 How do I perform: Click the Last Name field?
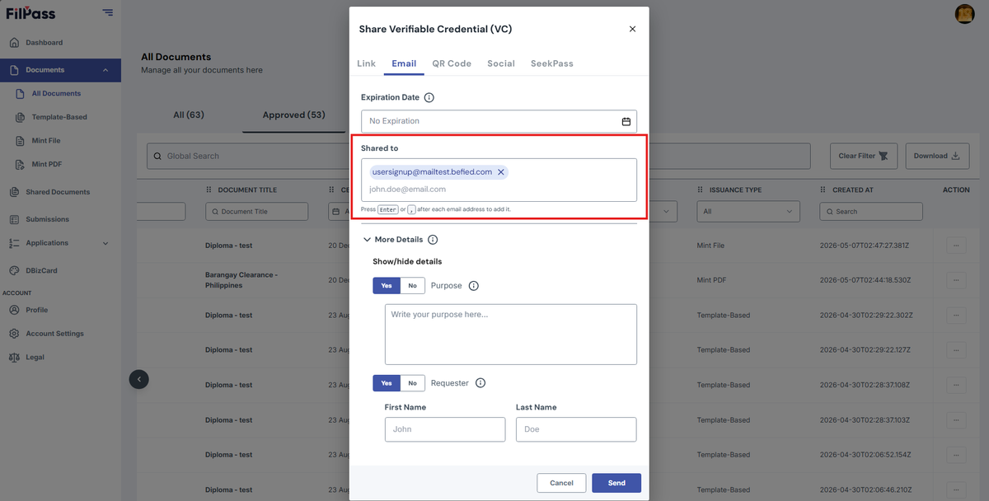click(x=576, y=429)
